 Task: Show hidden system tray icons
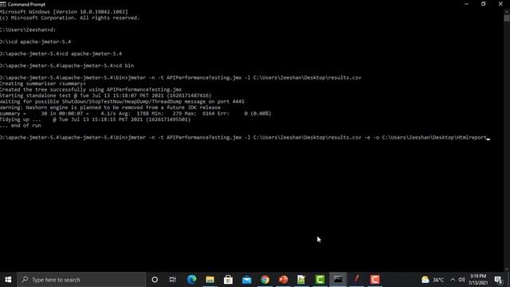[x=453, y=280]
